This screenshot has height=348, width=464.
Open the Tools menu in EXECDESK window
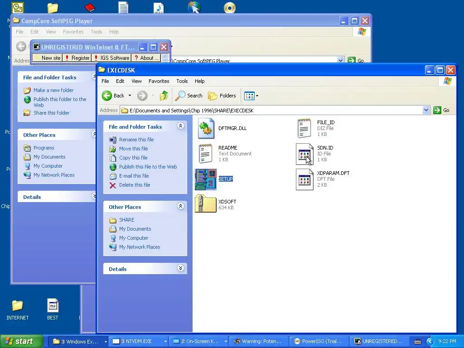coord(182,81)
